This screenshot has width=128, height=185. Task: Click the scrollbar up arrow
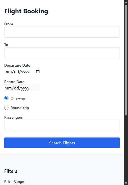126,2
